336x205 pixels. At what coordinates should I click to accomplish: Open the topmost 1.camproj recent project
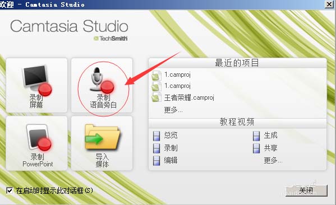pyautogui.click(x=177, y=74)
